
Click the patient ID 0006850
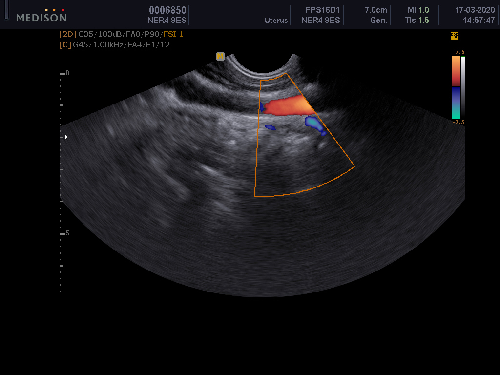[x=167, y=10]
